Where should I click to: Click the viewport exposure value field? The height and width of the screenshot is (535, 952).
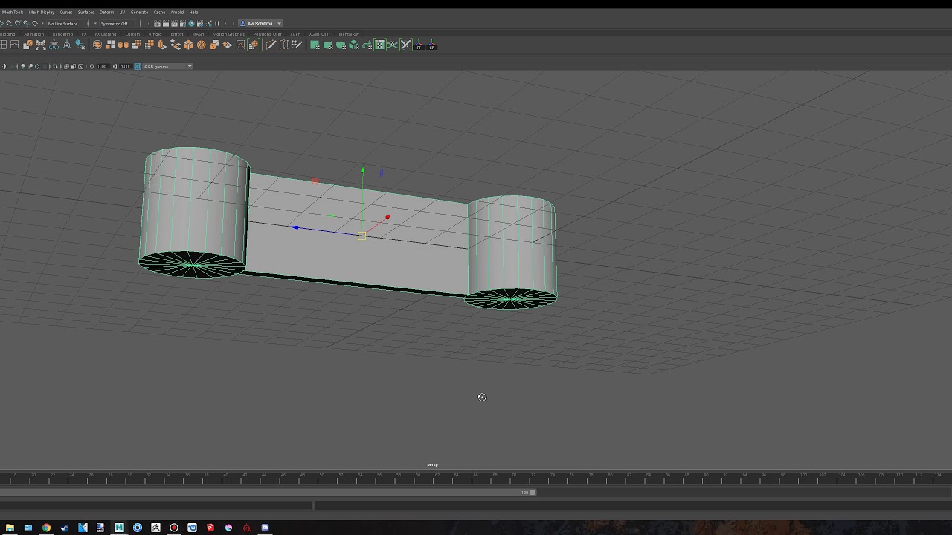[x=103, y=67]
